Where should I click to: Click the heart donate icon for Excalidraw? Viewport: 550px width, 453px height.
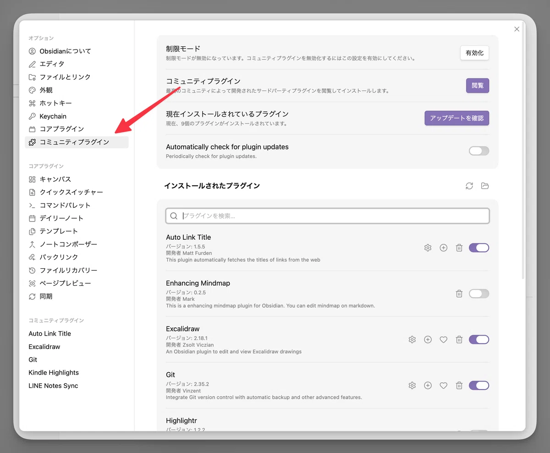click(443, 340)
